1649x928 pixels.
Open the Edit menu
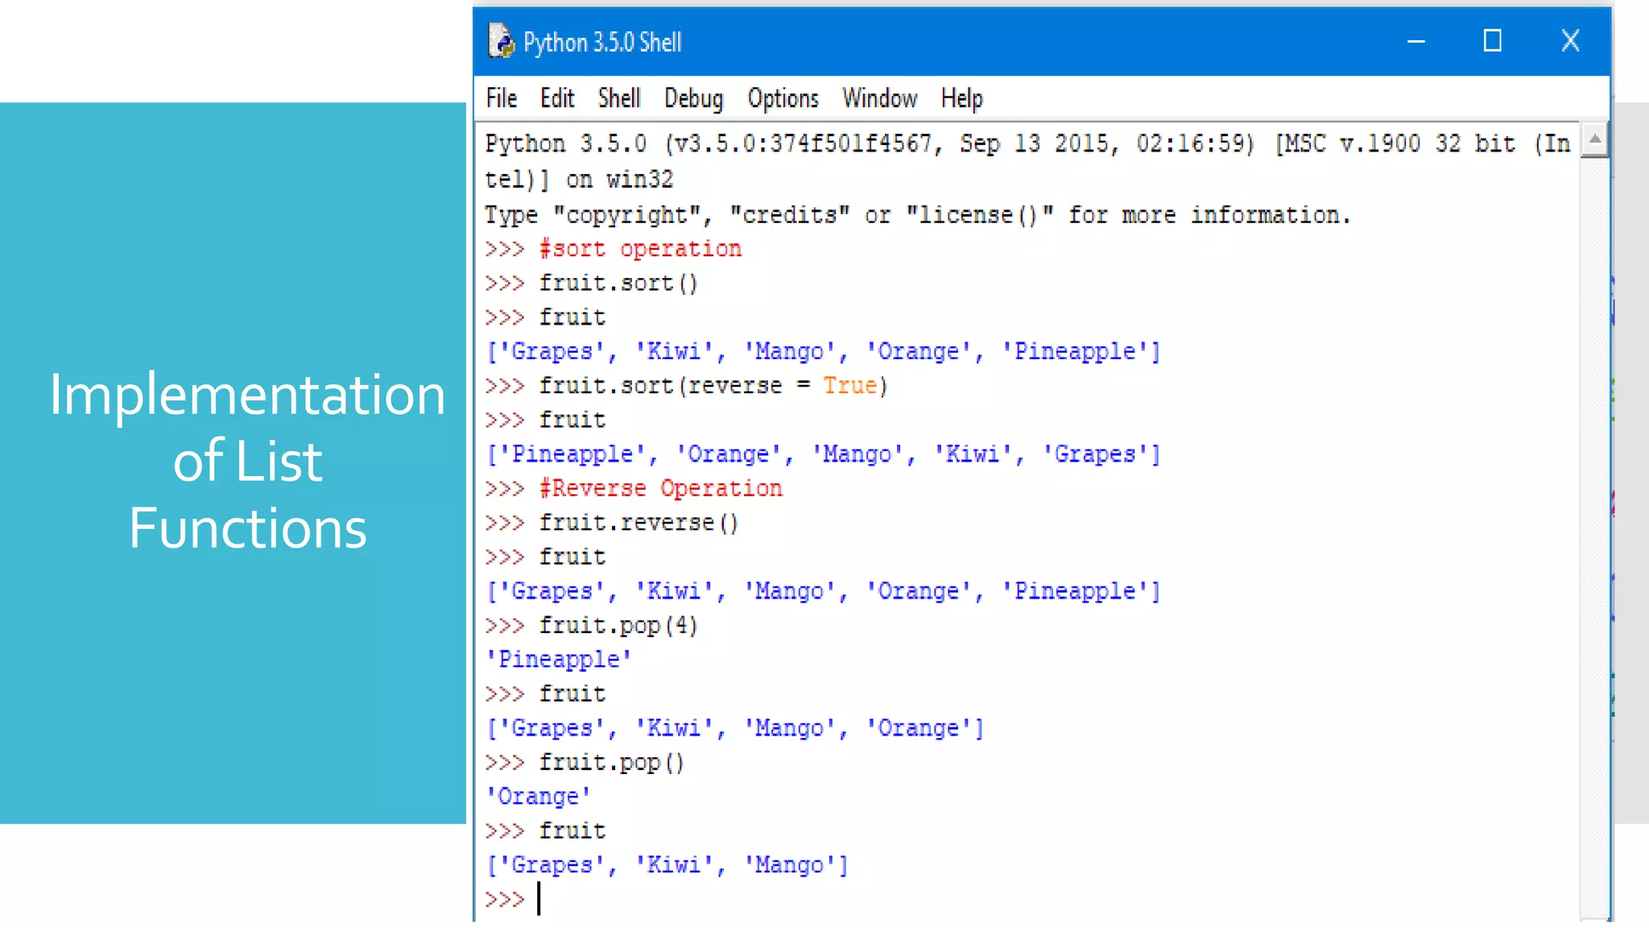pos(556,98)
